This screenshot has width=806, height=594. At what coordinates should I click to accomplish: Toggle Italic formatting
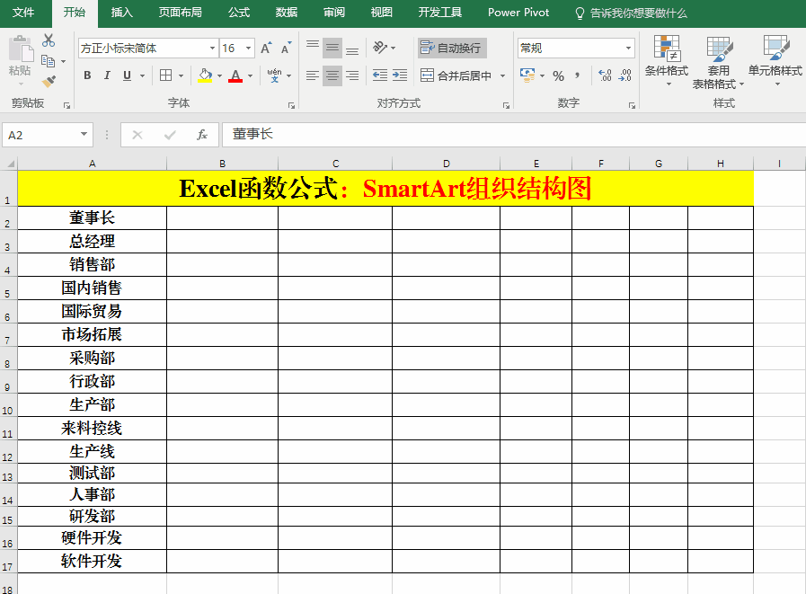click(107, 75)
